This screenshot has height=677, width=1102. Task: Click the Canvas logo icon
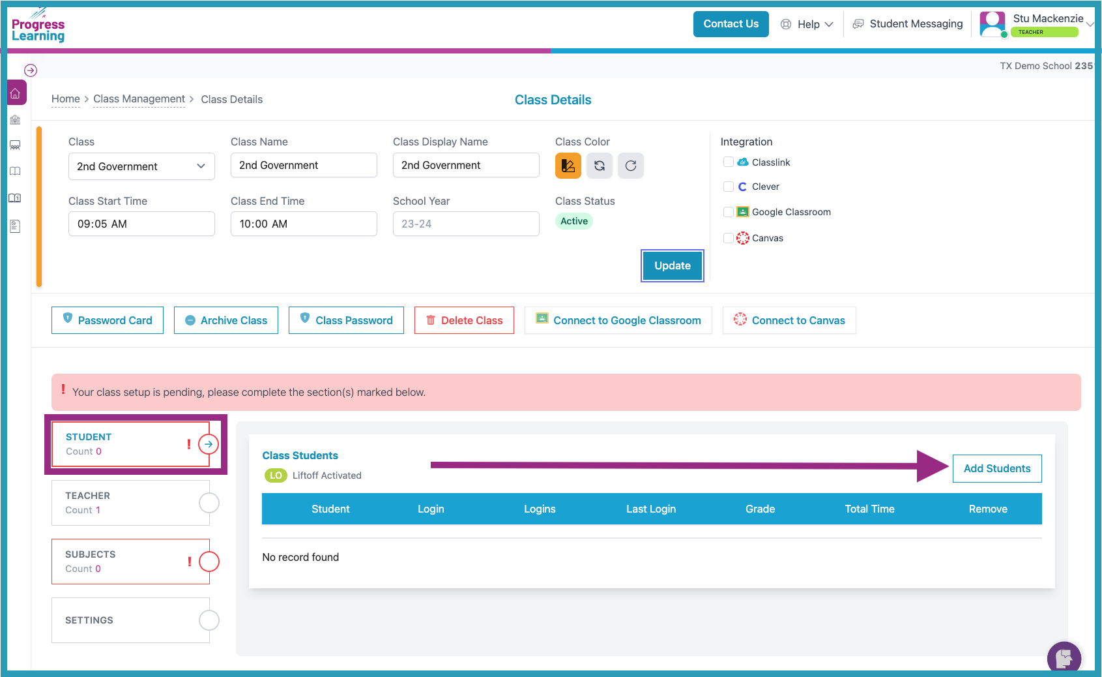pos(743,238)
